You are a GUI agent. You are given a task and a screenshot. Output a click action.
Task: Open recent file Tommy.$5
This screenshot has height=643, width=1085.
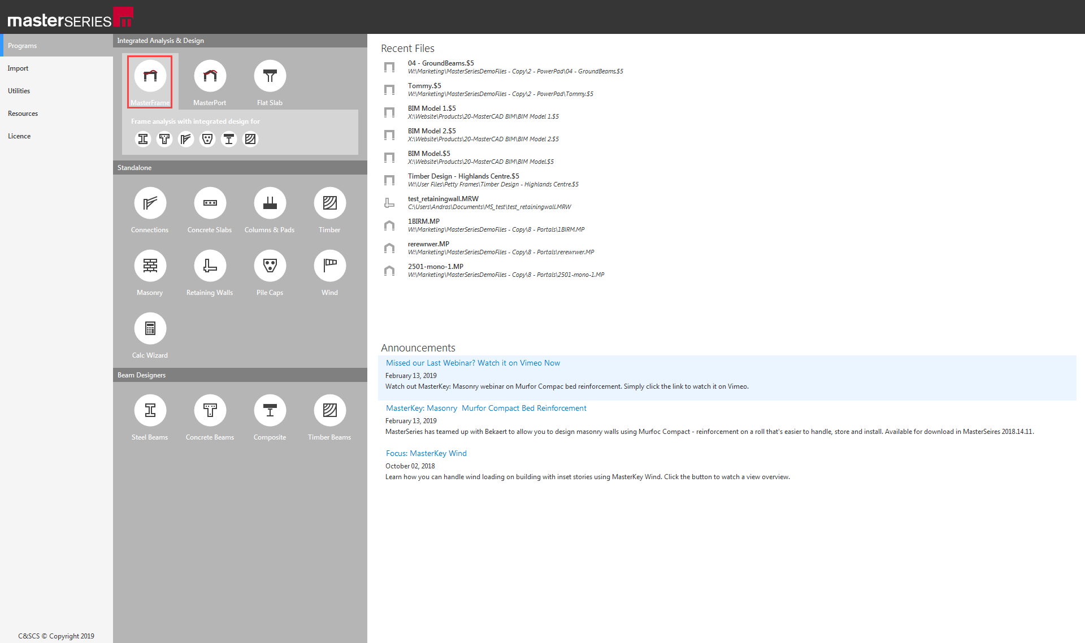(x=424, y=86)
